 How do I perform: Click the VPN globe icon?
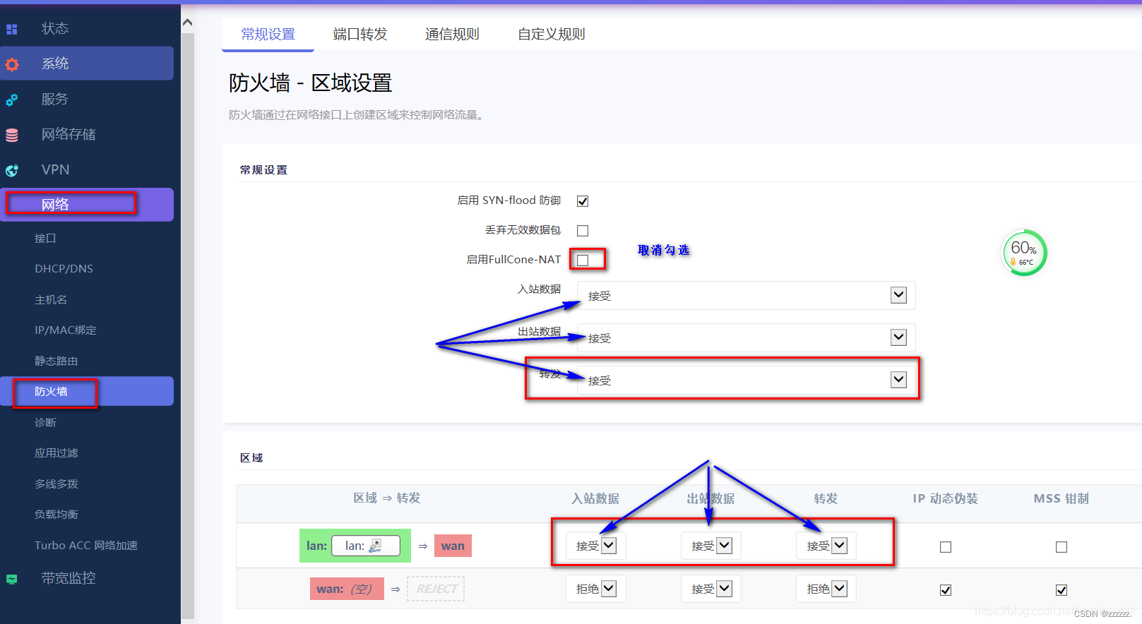[12, 170]
